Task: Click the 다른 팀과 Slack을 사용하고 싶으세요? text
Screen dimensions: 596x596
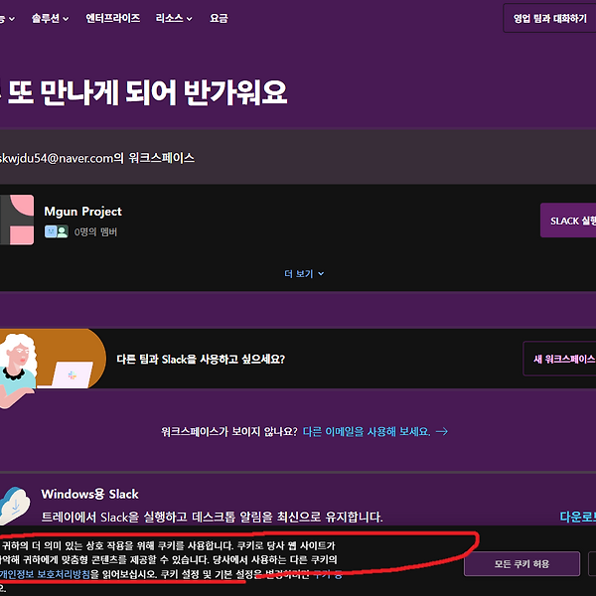Action: point(201,359)
